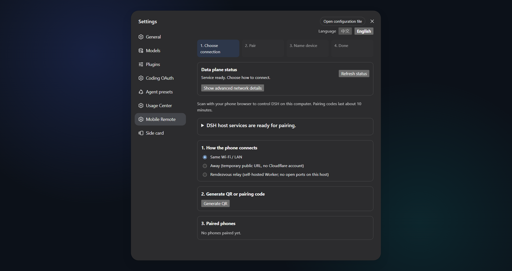Click the 'Language' label
512x271 pixels.
(327, 31)
